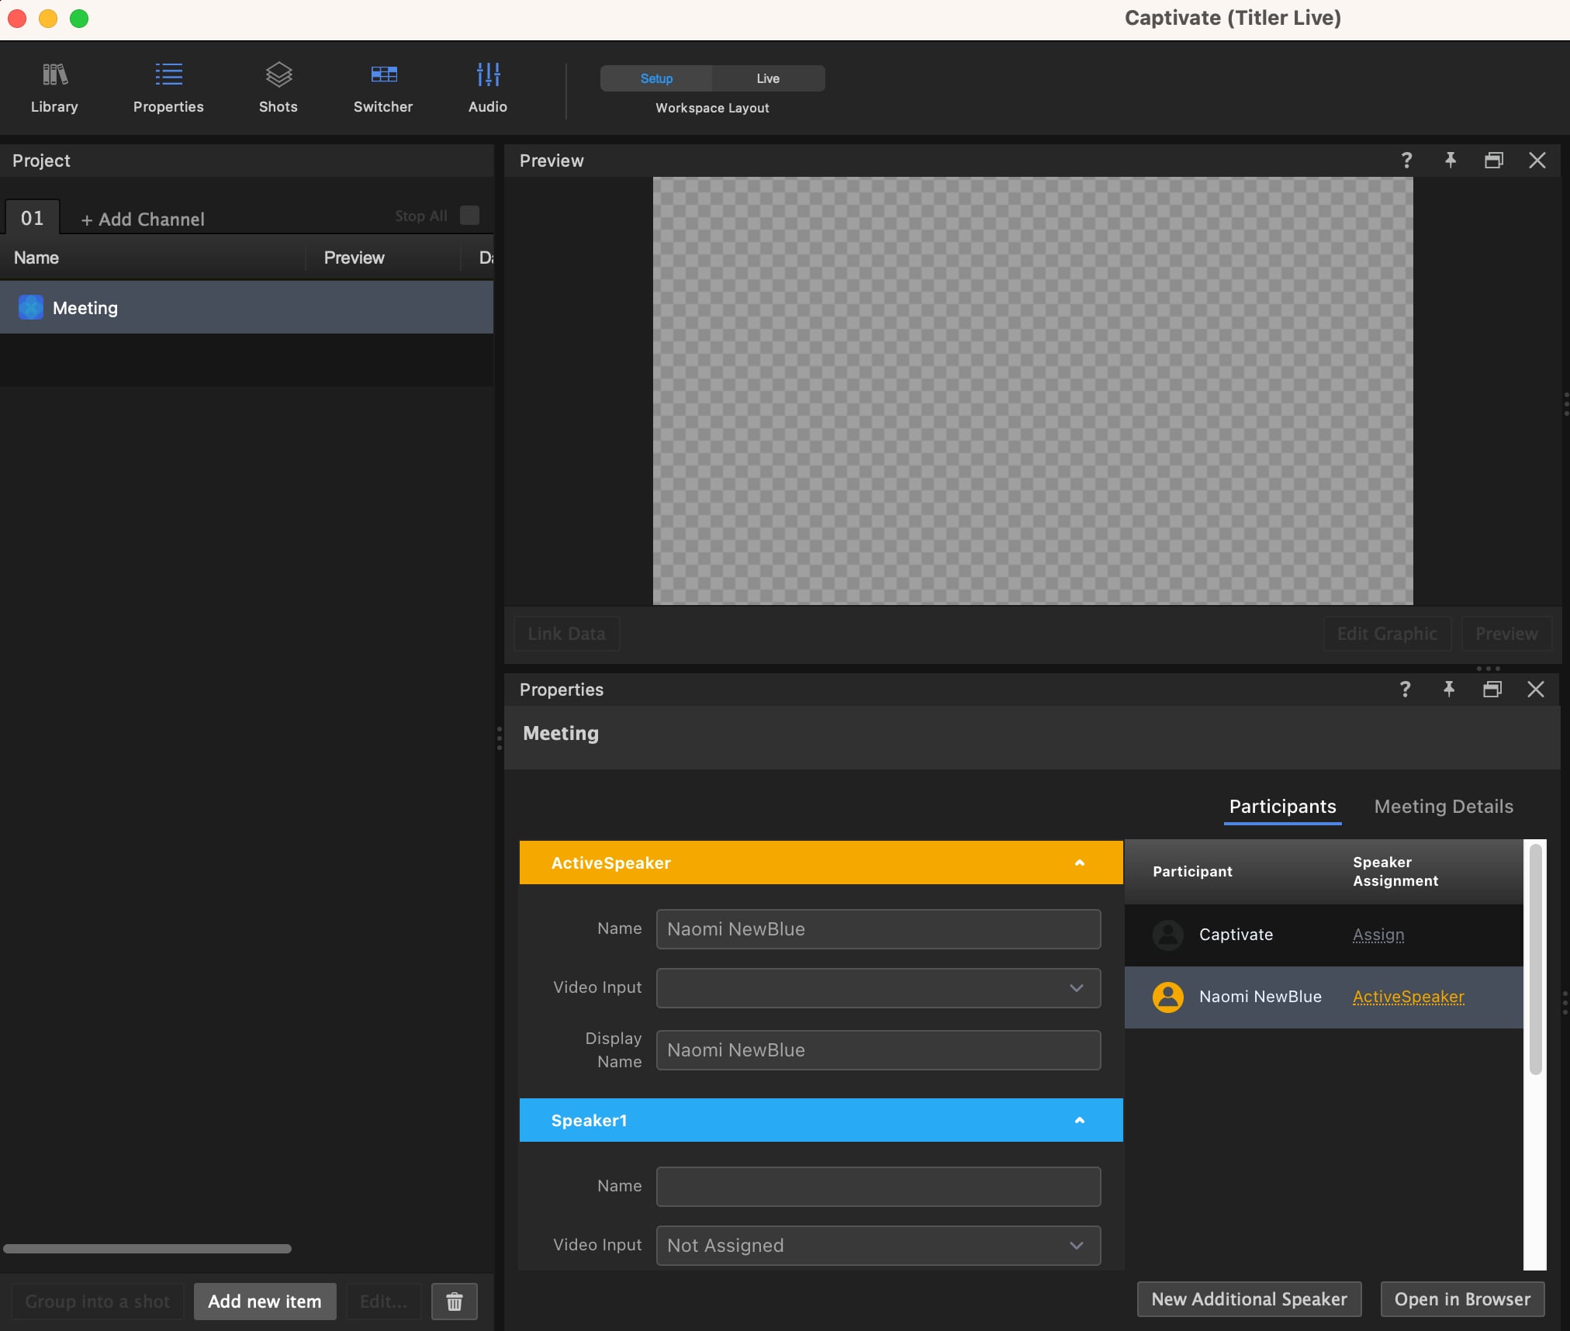Screen dimensions: 1570x1331
Task: Pin the Preview panel
Action: coord(1450,161)
